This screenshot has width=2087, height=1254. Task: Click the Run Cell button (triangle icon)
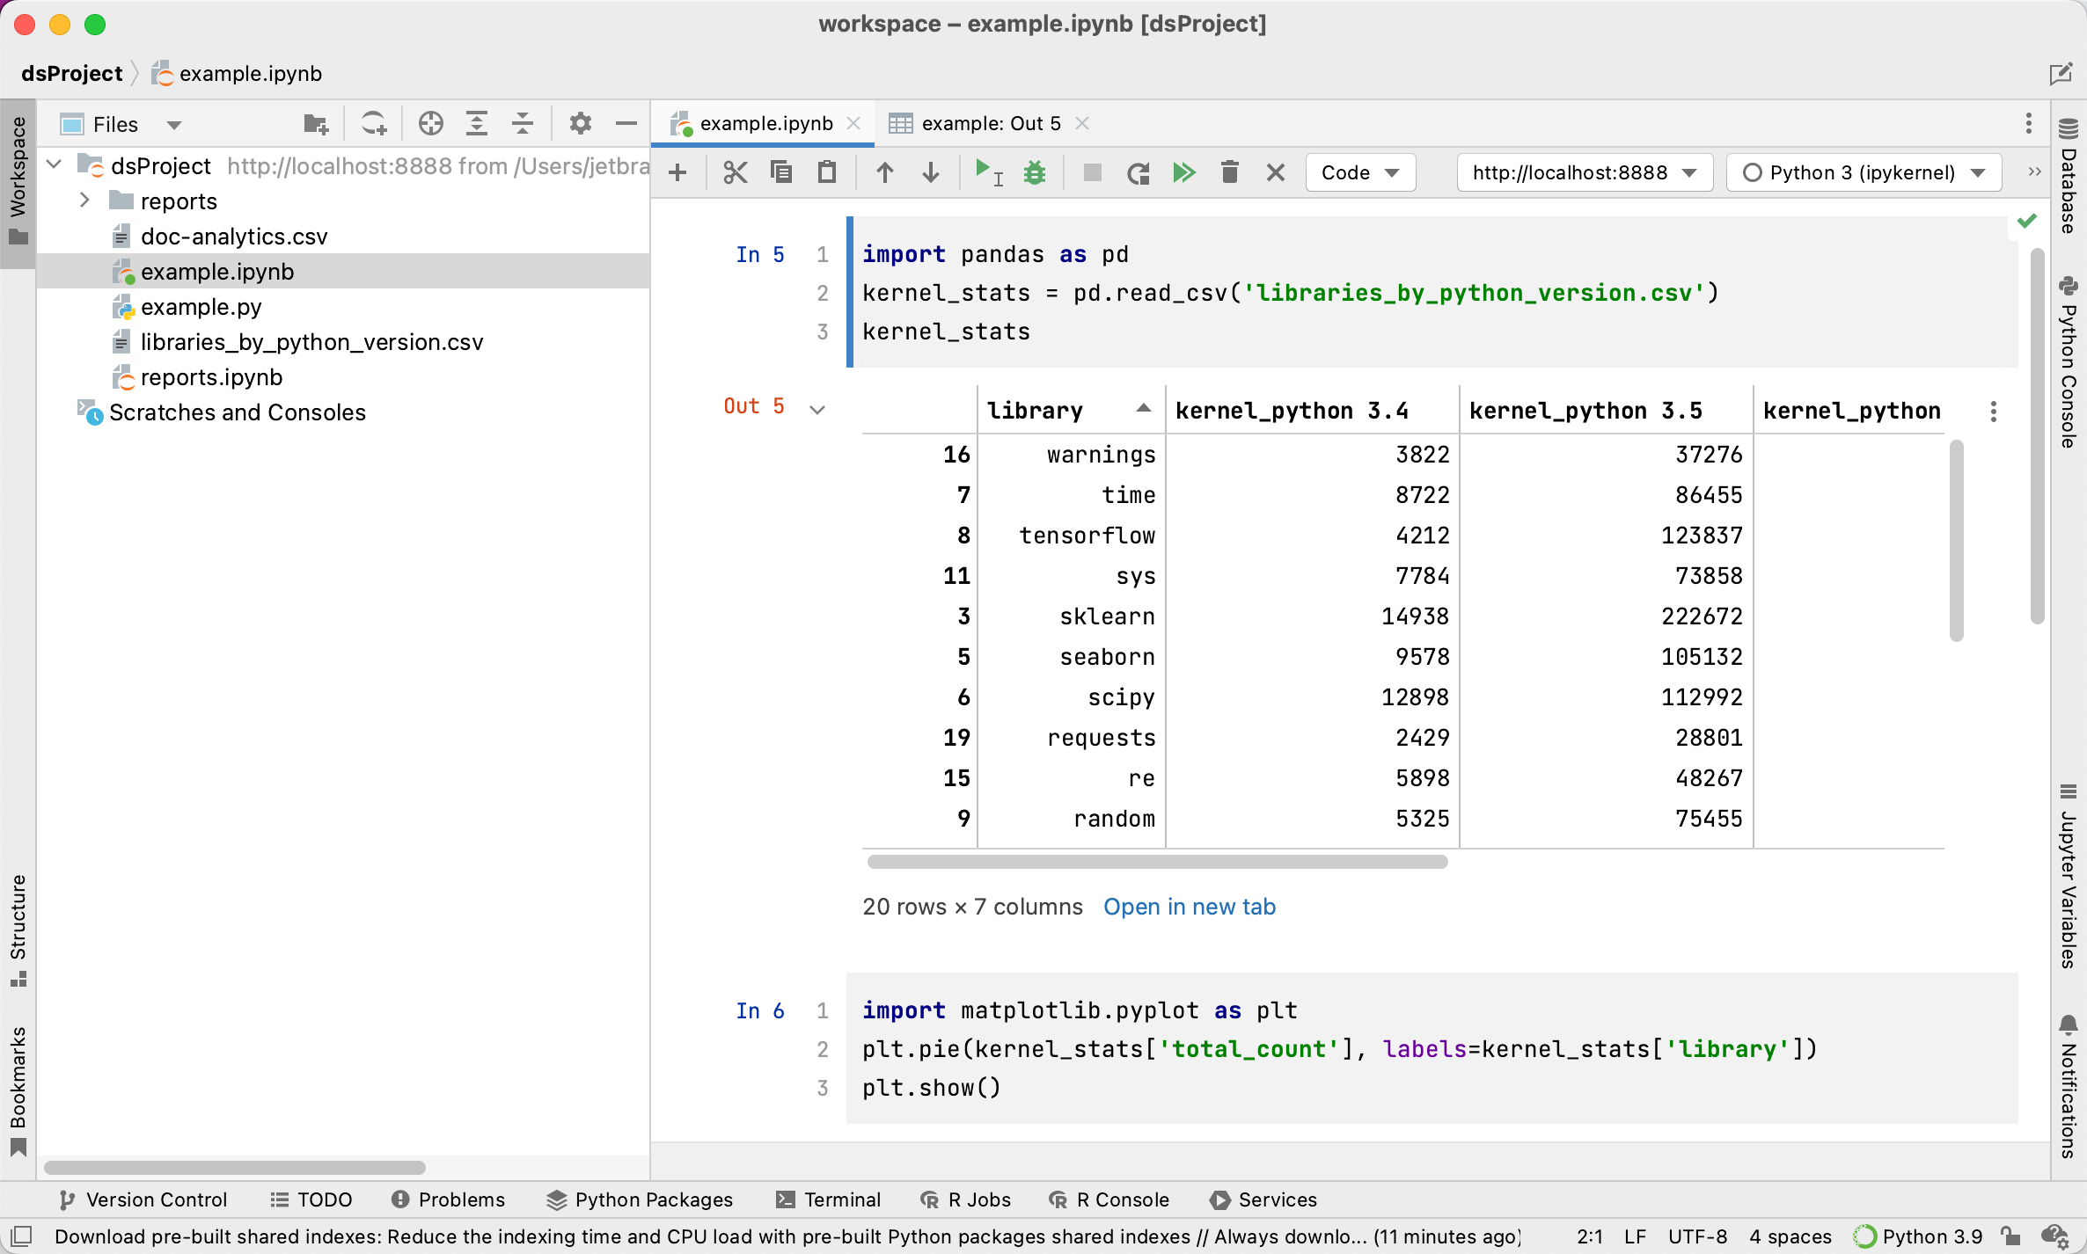[984, 174]
